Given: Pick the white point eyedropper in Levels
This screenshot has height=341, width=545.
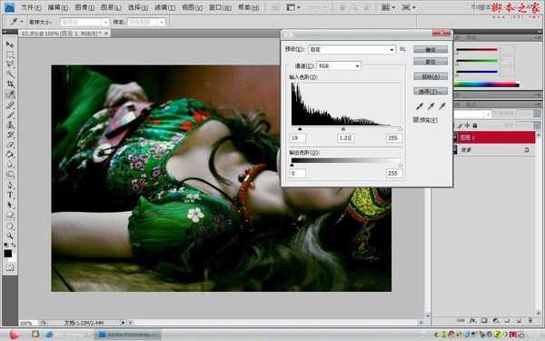Looking at the screenshot, I should [442, 106].
